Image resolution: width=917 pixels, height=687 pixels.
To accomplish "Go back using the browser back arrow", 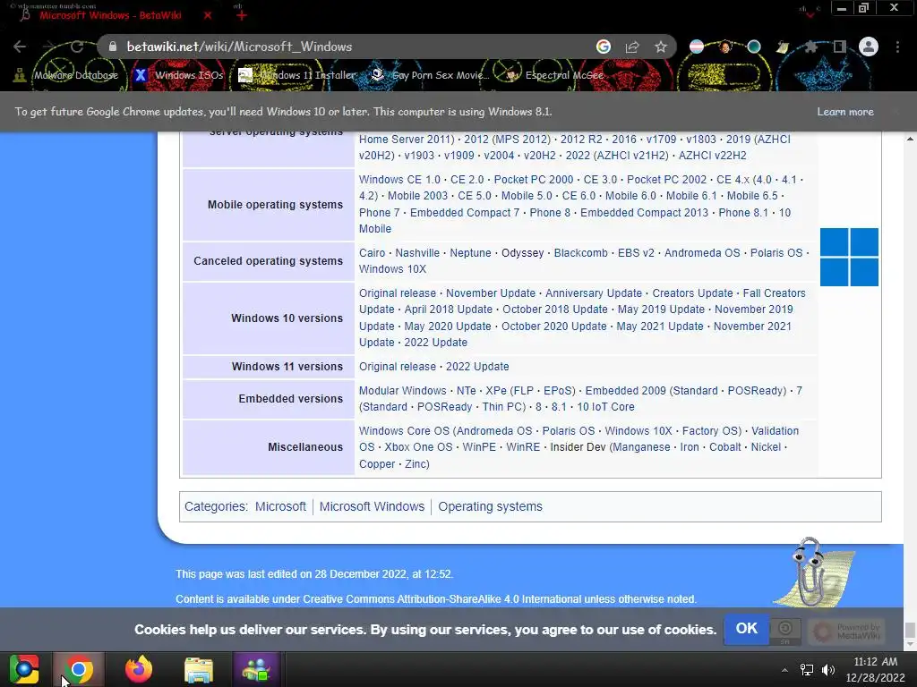I will pyautogui.click(x=20, y=47).
